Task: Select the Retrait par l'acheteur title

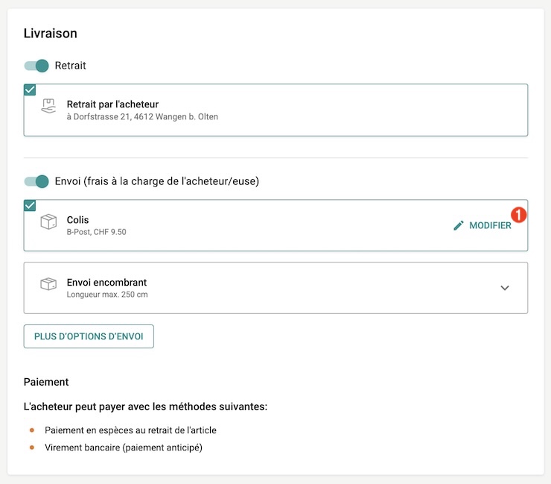Action: click(112, 104)
